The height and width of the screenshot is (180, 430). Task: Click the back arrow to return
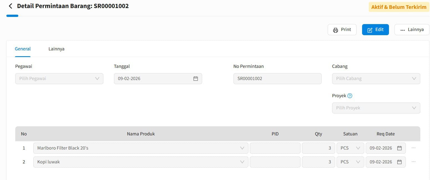[x=10, y=6]
